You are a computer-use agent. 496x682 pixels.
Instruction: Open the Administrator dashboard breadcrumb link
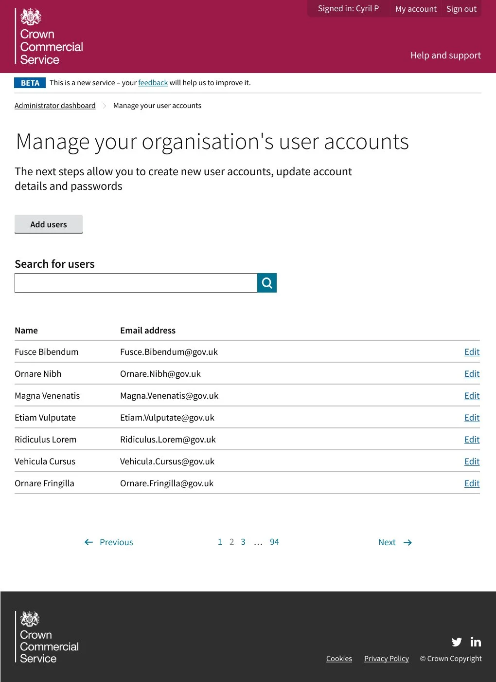(54, 105)
